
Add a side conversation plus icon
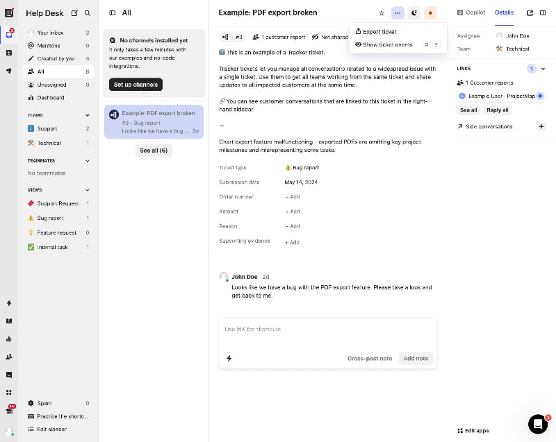point(541,126)
